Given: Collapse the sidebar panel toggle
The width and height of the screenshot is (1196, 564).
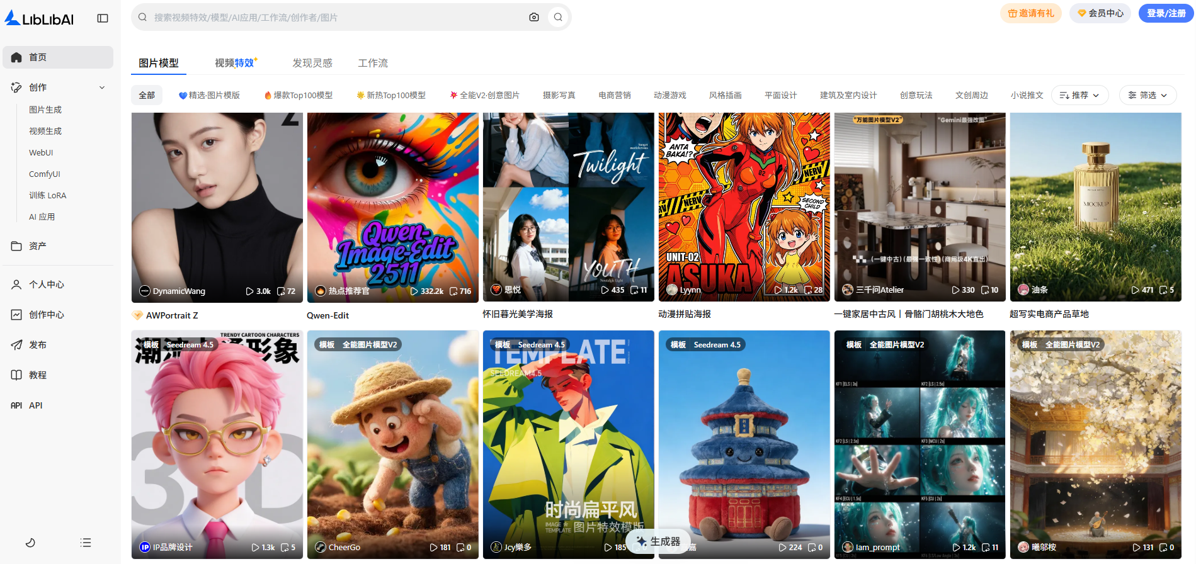Looking at the screenshot, I should [x=103, y=18].
